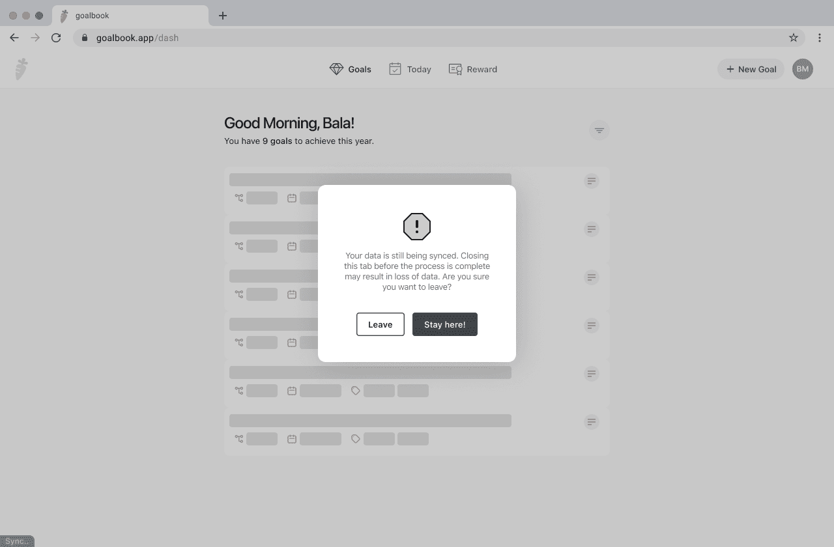This screenshot has width=834, height=547.
Task: Open the Reward section icon
Action: (x=455, y=68)
